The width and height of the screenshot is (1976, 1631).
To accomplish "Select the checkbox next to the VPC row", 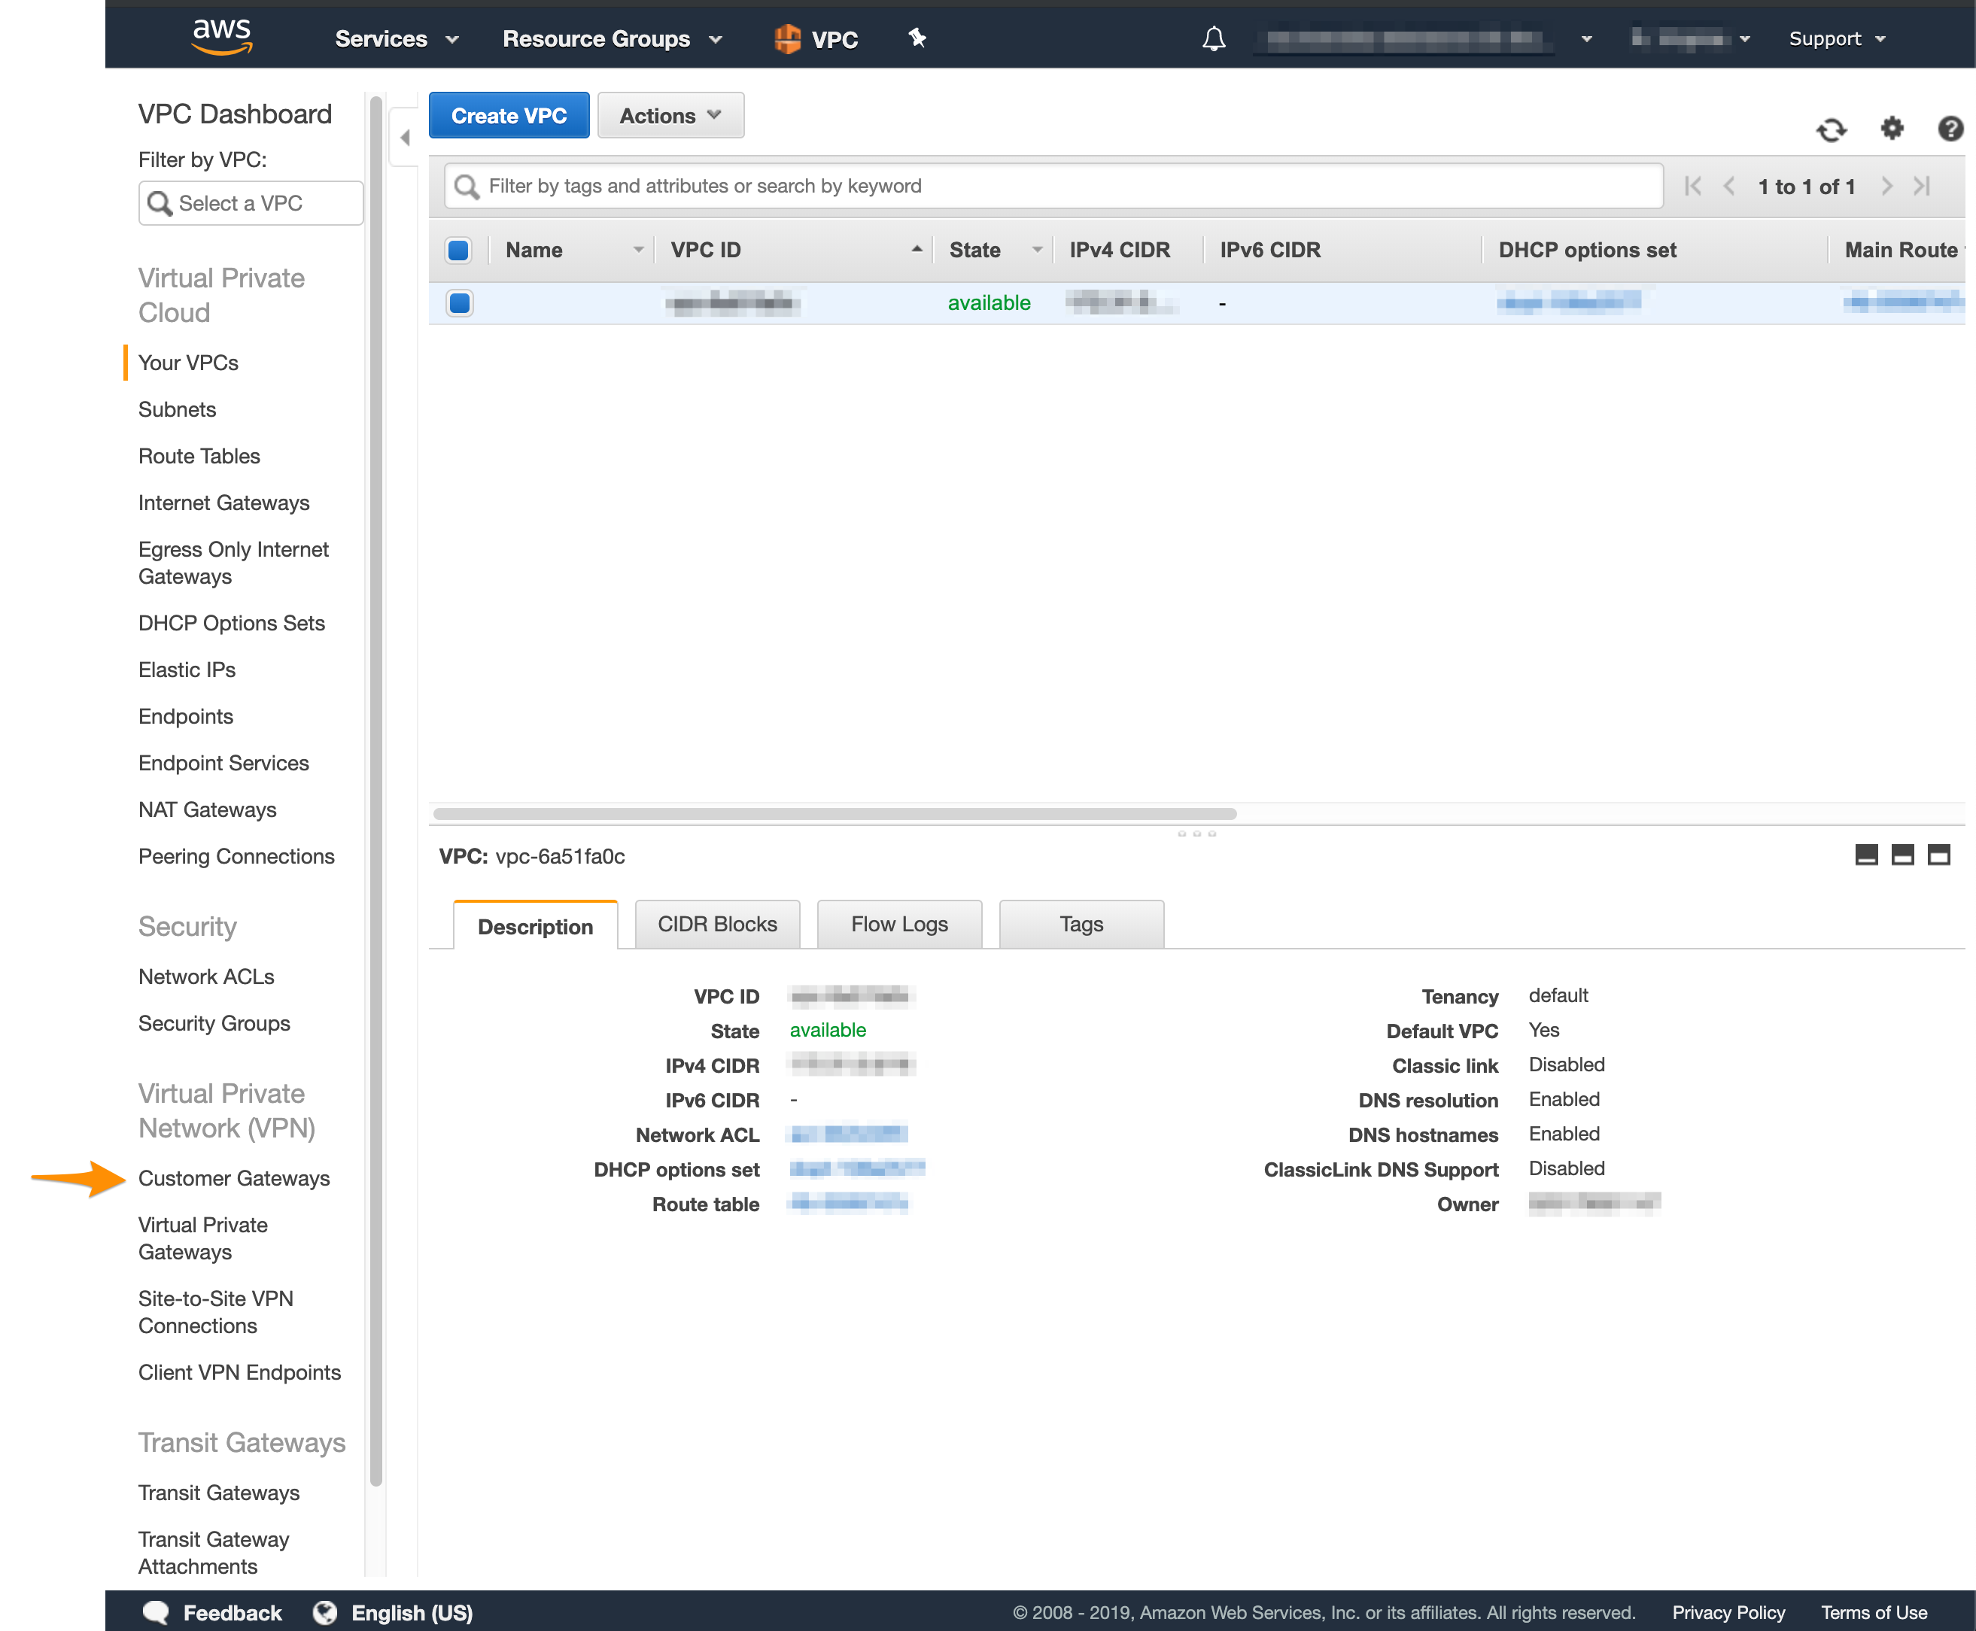I will click(460, 302).
